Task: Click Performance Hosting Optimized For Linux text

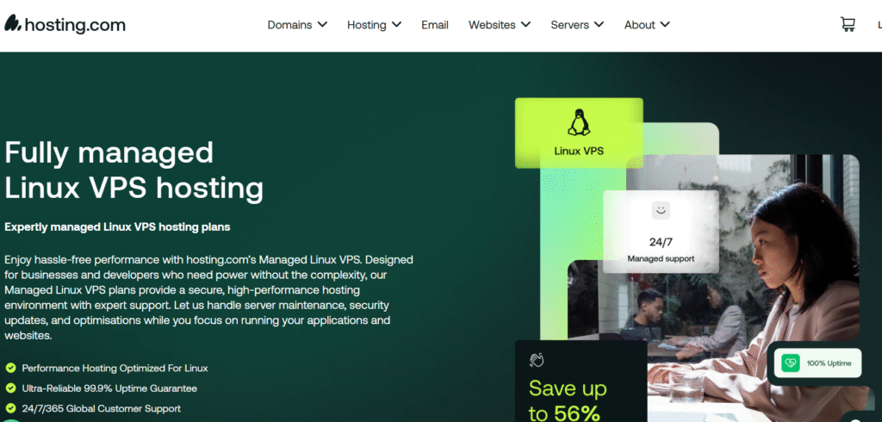Action: 115,368
